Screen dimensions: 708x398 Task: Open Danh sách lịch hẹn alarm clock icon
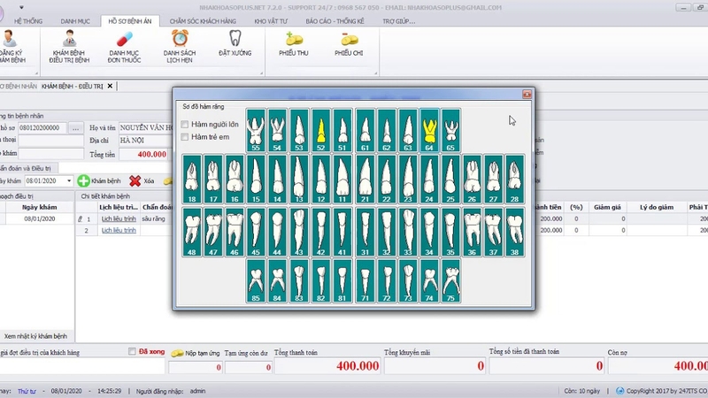click(x=180, y=46)
